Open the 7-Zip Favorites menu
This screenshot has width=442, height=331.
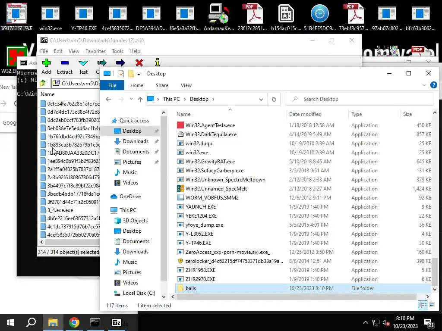[95, 51]
